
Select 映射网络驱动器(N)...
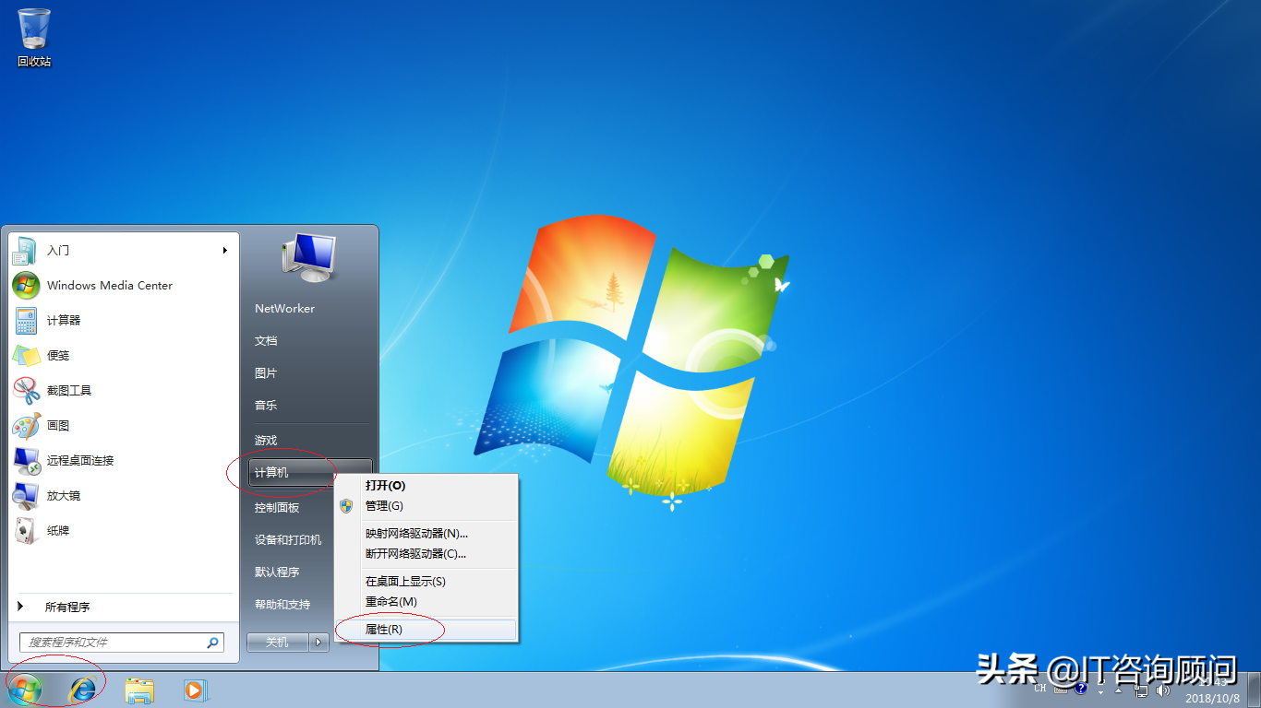coord(426,533)
